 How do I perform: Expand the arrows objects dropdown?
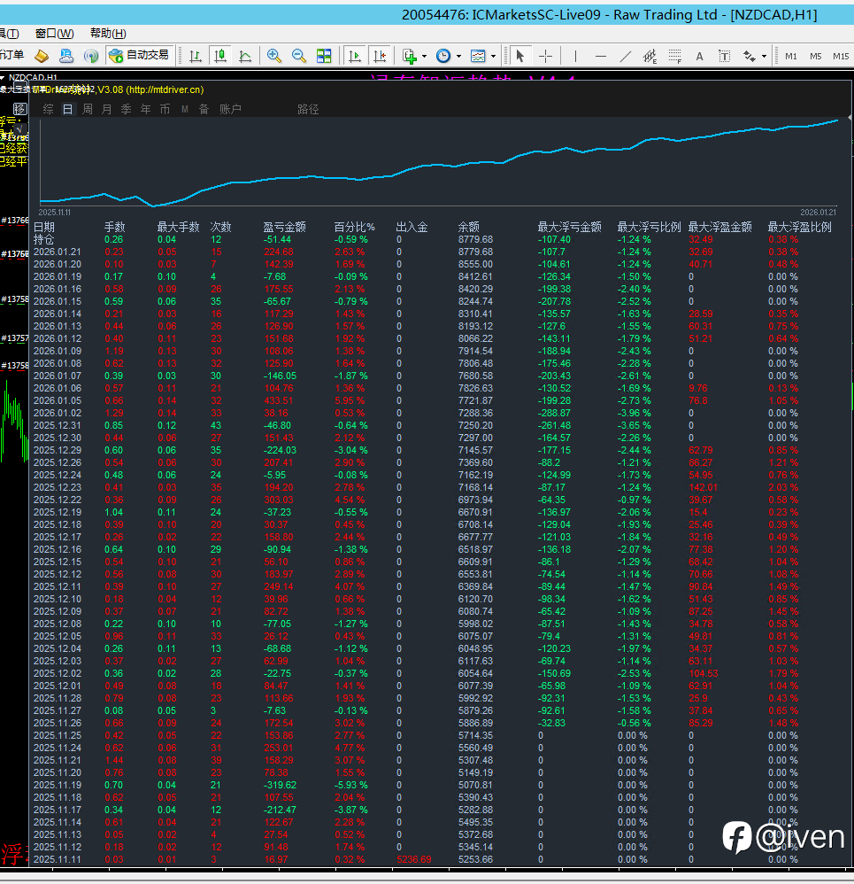764,57
